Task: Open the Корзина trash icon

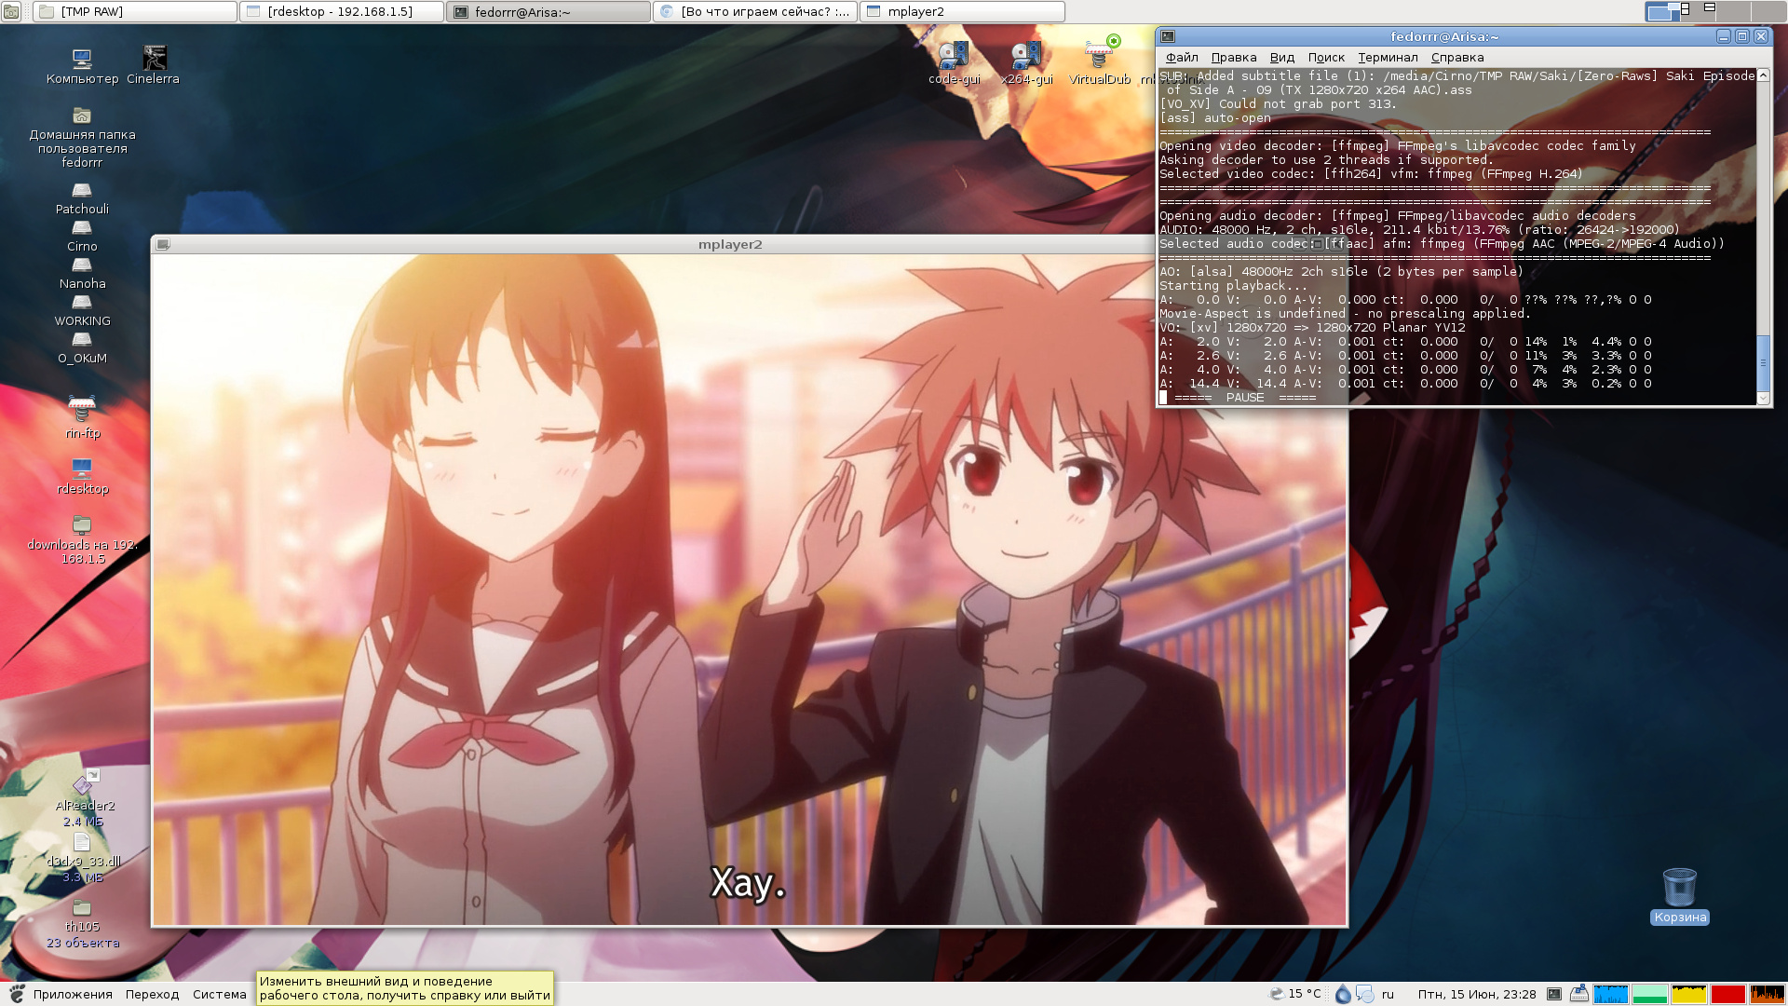Action: (1679, 888)
